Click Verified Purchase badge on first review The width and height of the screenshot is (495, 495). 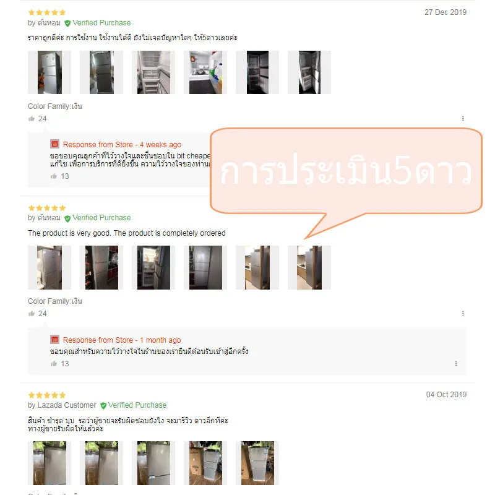[x=98, y=23]
